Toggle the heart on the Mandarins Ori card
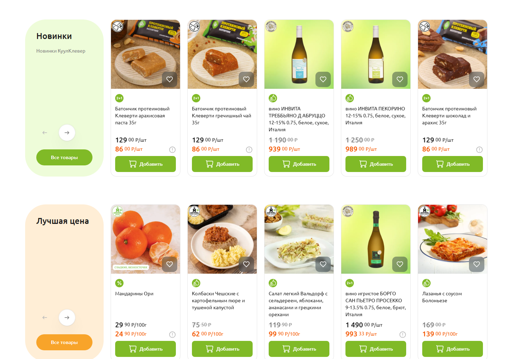 coord(170,264)
